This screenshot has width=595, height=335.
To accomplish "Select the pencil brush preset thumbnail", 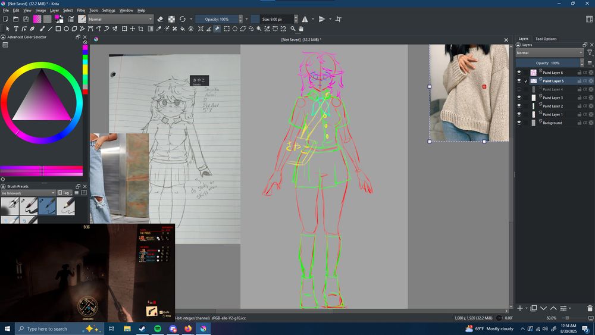I will point(66,206).
